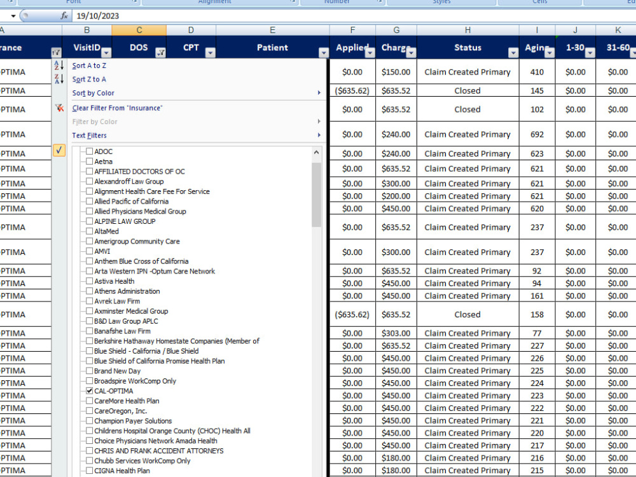Check the Brand New Day checkbox
Screen dimensions: 636x477
pyautogui.click(x=89, y=370)
